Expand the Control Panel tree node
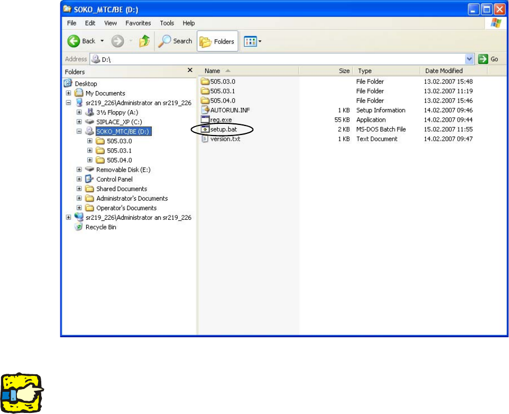 click(79, 179)
